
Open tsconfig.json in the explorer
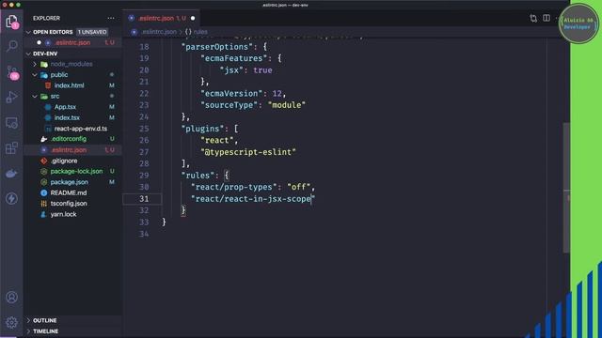coord(69,204)
